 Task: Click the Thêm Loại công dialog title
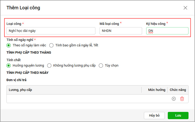[x=23, y=8]
